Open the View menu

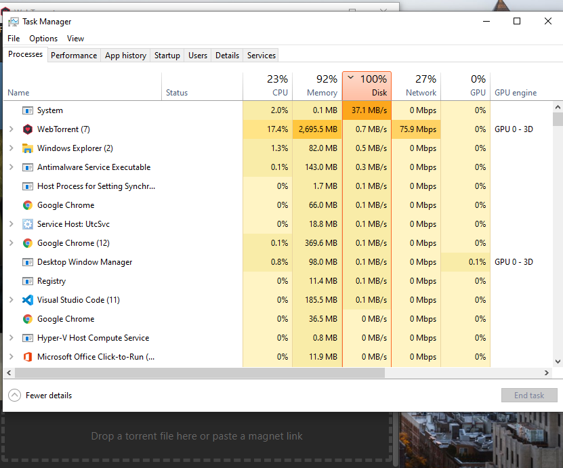[75, 39]
